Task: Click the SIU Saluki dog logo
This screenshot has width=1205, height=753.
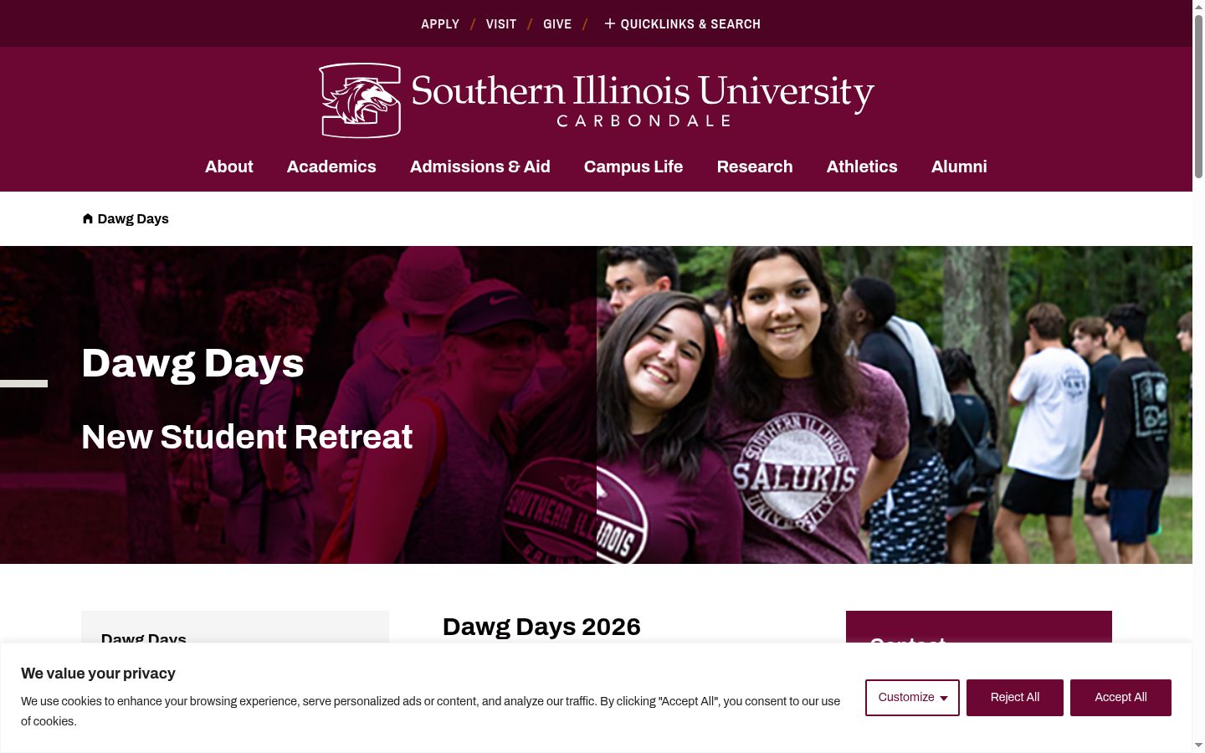Action: [360, 100]
